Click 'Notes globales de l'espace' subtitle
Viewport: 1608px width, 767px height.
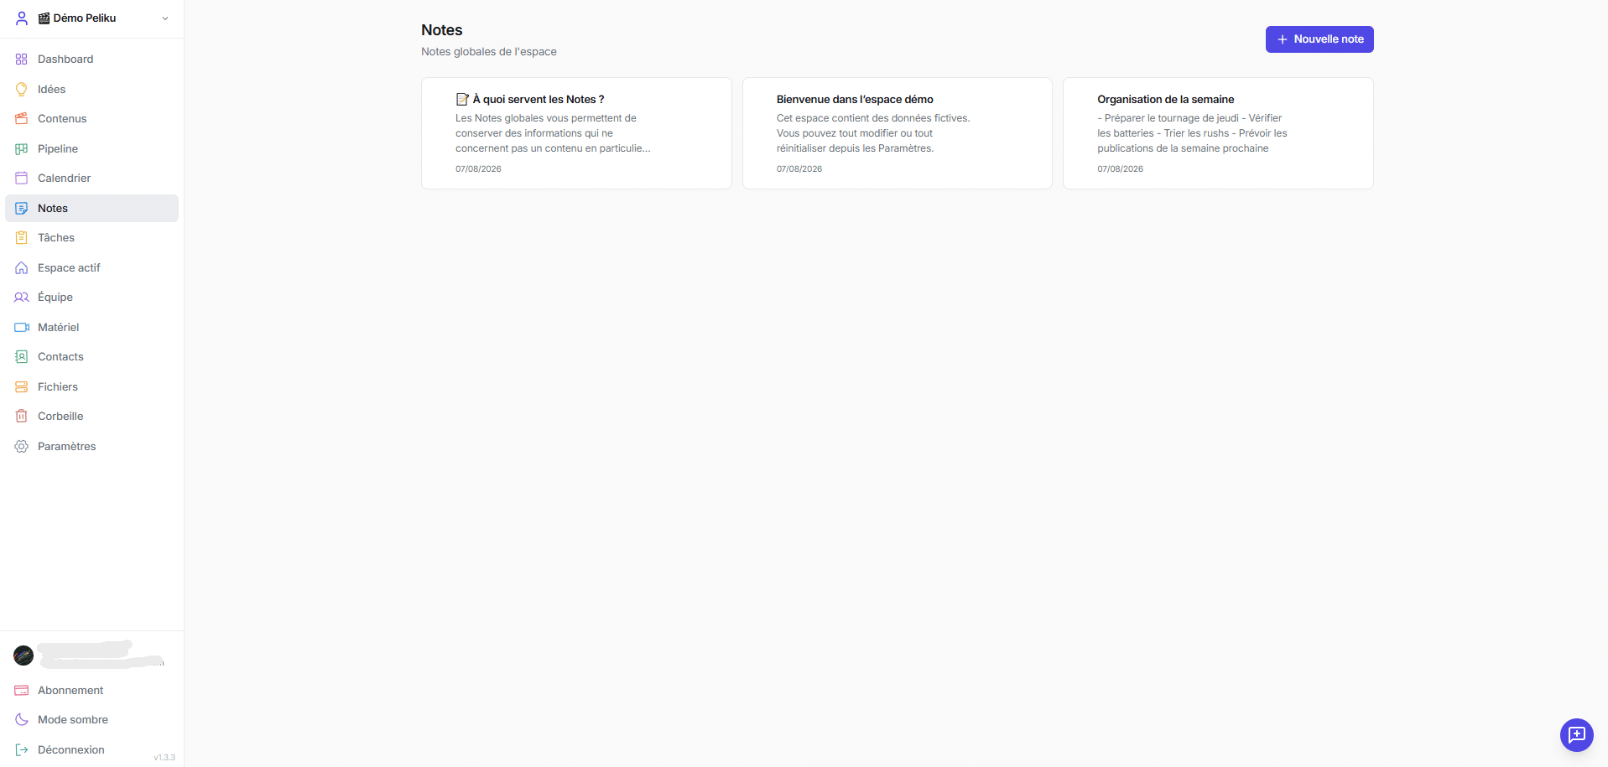[x=489, y=52]
